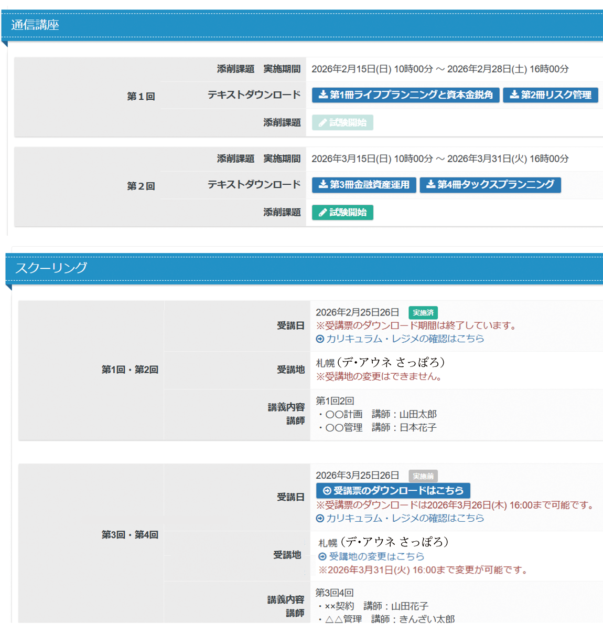Select the 第2回 row label in 通信講座
The width and height of the screenshot is (603, 643).
tap(141, 186)
